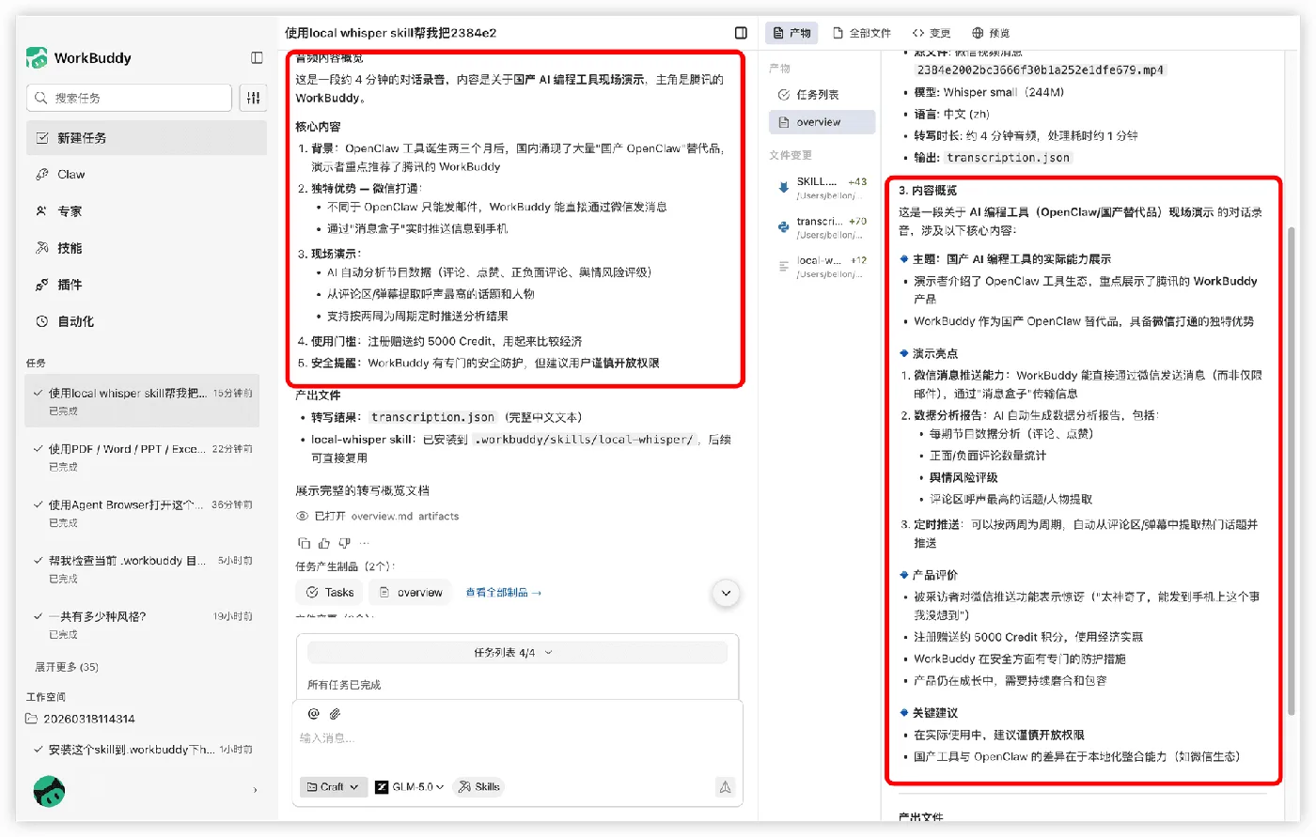Open 插件 in the sidebar
1316x837 pixels.
[147, 285]
